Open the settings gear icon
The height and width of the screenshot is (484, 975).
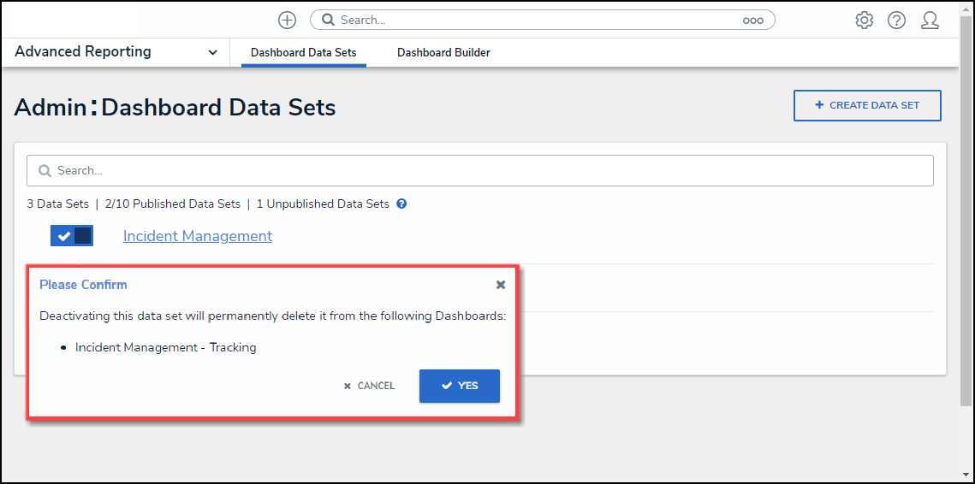coord(864,20)
